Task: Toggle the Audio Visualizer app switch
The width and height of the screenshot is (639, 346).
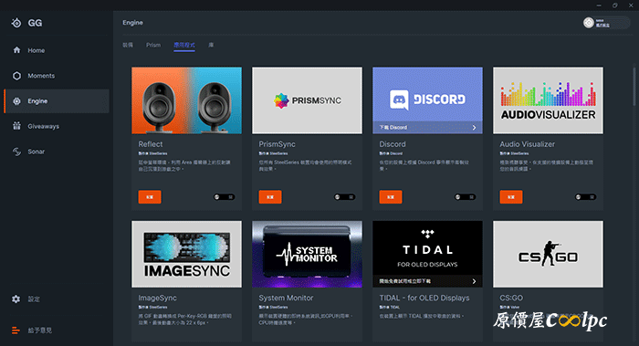Action: [x=586, y=197]
